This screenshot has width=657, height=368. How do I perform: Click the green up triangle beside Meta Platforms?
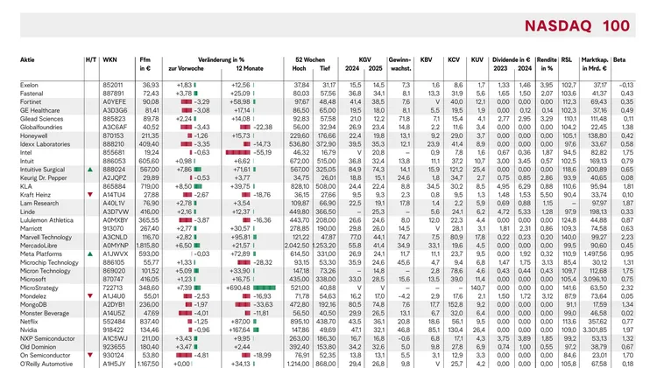tap(90, 253)
